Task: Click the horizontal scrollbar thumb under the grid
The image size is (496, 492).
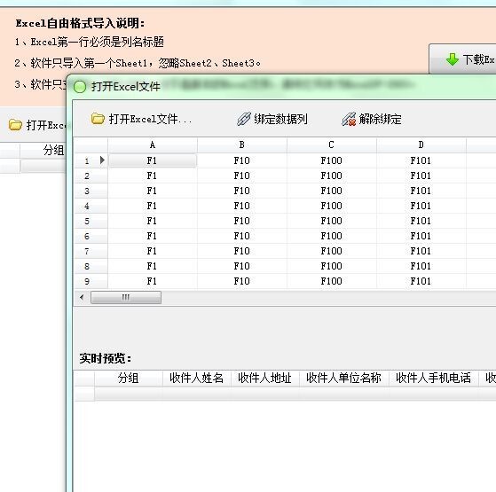Action: (126, 297)
